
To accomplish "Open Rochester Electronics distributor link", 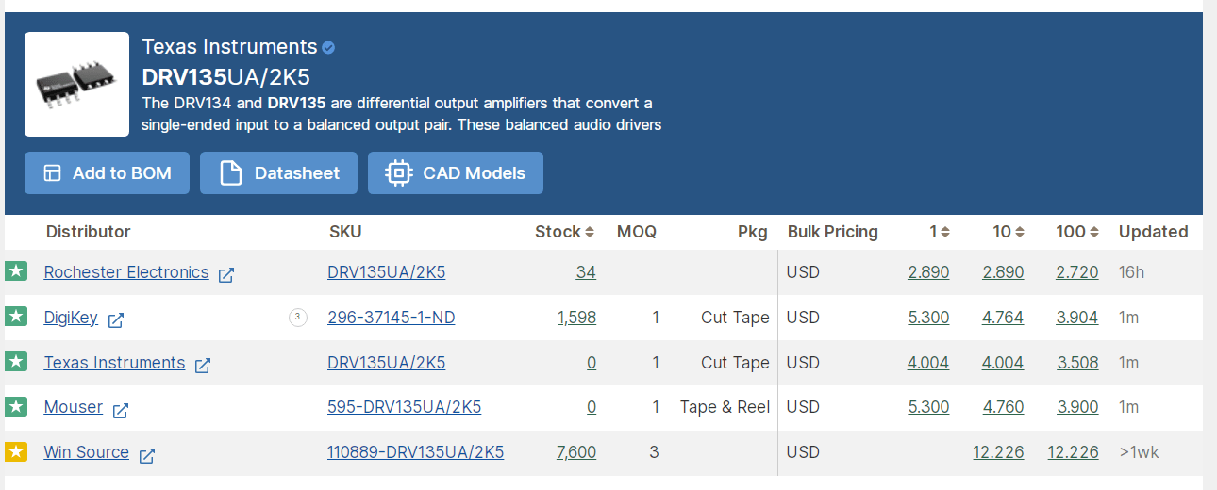I will pyautogui.click(x=126, y=272).
